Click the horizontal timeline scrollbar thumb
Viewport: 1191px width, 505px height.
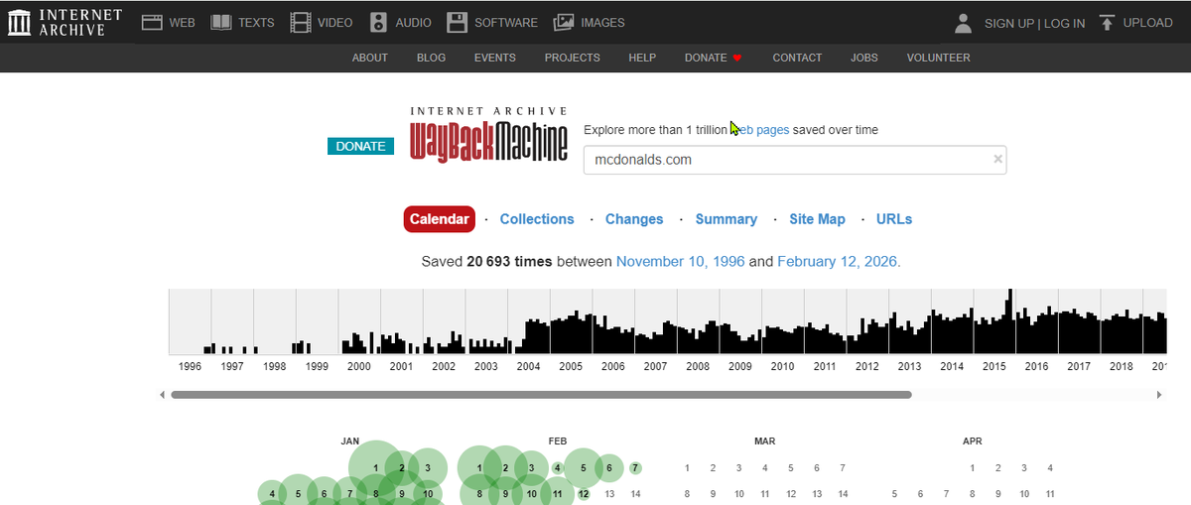pos(541,395)
